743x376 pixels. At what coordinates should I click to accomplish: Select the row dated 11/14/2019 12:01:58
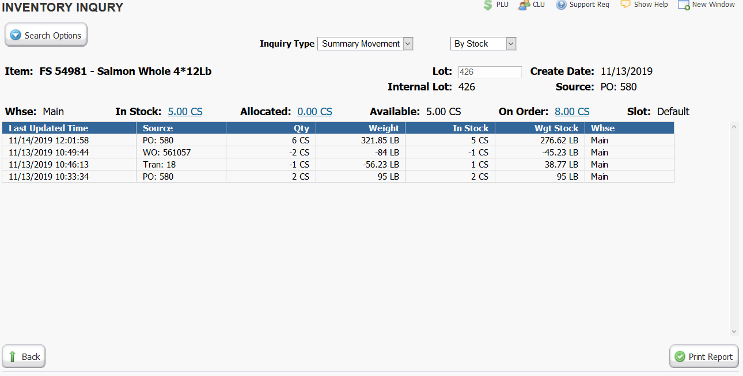coord(338,140)
